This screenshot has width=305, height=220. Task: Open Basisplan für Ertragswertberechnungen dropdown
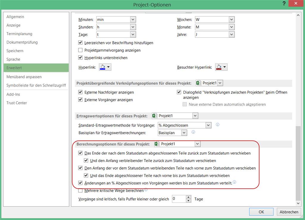[184, 133]
